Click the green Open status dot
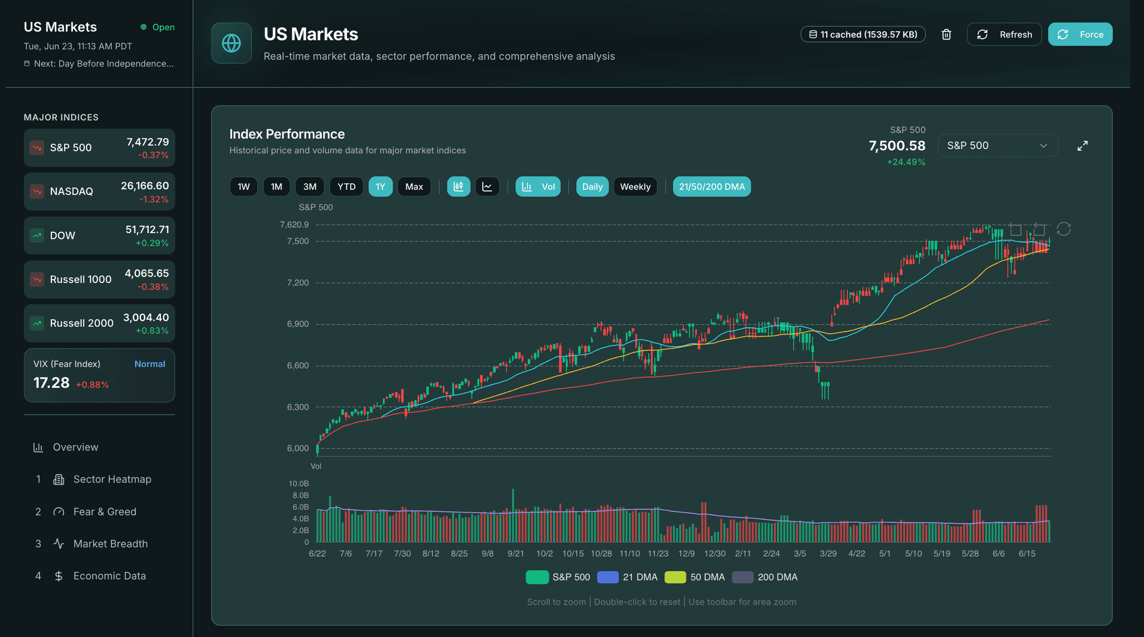Screen dimensions: 1144x637 pyautogui.click(x=144, y=27)
